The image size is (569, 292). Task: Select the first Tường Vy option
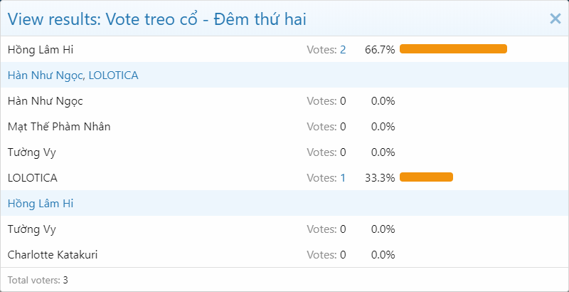31,152
